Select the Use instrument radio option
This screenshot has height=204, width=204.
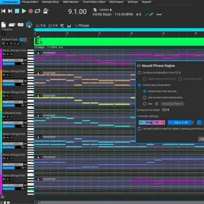pyautogui.click(x=145, y=104)
